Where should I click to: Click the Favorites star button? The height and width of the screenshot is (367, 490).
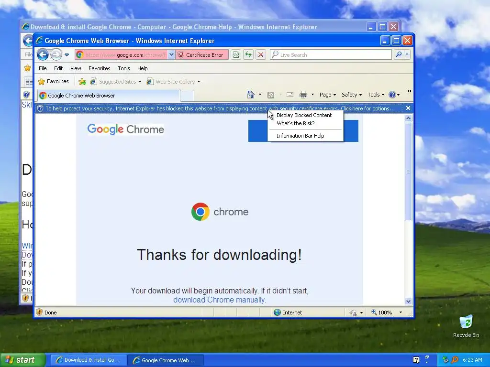53,81
